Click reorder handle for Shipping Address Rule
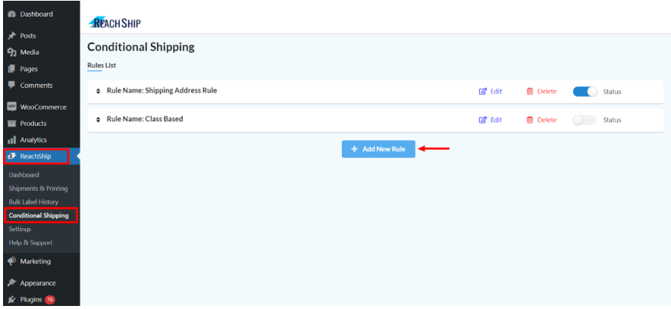The height and width of the screenshot is (309, 671). click(x=98, y=91)
